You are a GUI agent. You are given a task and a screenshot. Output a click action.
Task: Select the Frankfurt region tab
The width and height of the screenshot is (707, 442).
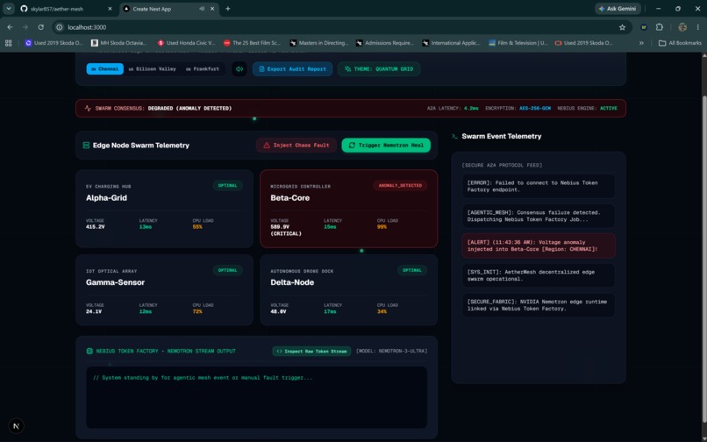coord(203,69)
